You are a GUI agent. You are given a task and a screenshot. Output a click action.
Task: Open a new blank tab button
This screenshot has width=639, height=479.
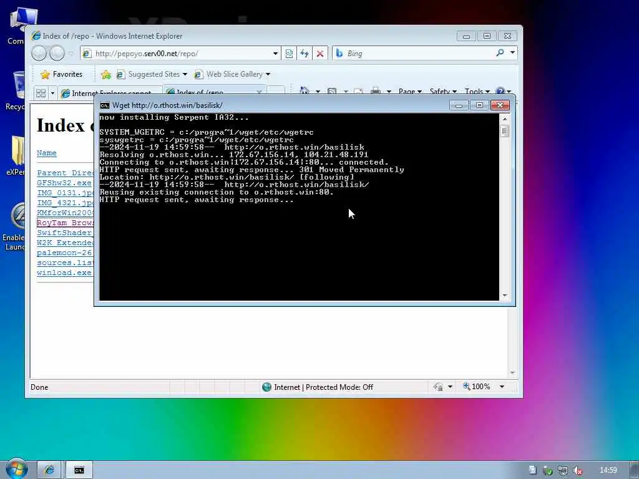click(x=276, y=90)
